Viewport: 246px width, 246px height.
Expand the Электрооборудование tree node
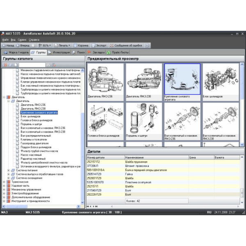pos(4,193)
